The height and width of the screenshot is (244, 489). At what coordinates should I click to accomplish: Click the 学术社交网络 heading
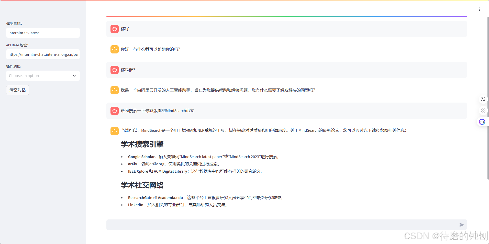(142, 185)
